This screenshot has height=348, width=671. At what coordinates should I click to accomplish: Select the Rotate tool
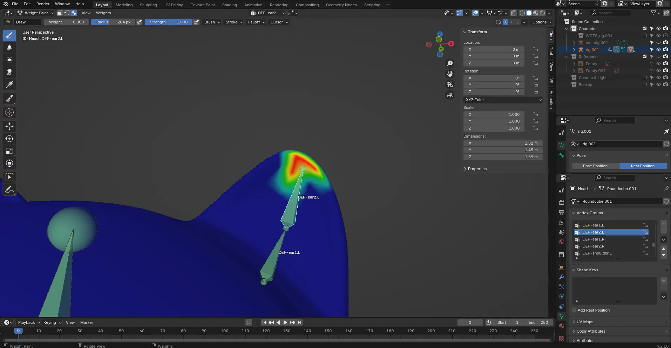point(9,139)
